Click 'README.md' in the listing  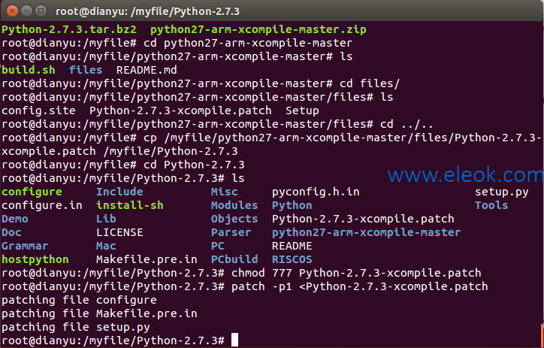coord(147,70)
